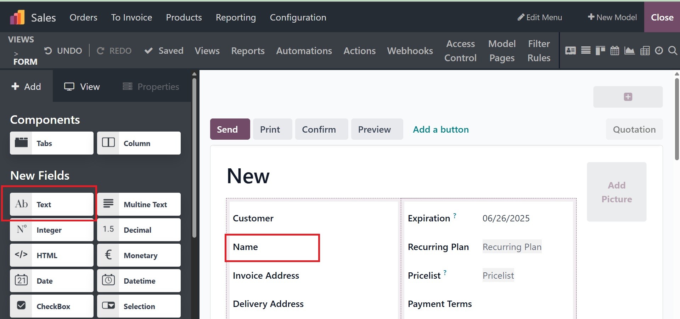Click the Add Picture placeholder
Viewport: 680px width, 319px height.
(x=617, y=192)
